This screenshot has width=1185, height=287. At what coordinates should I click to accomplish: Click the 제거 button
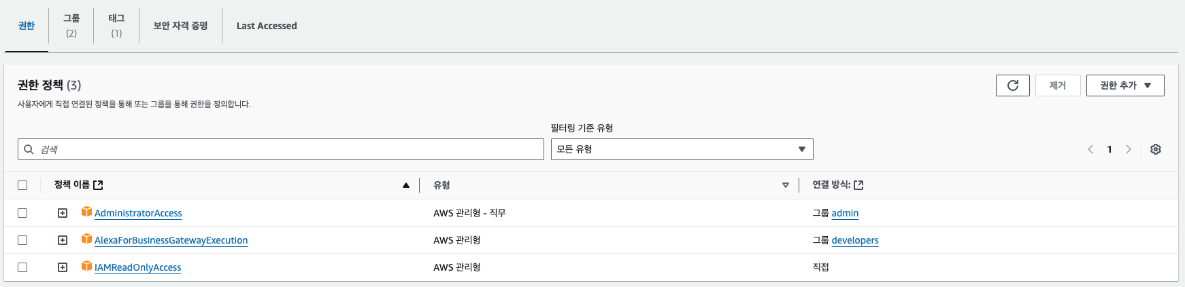pos(1057,85)
